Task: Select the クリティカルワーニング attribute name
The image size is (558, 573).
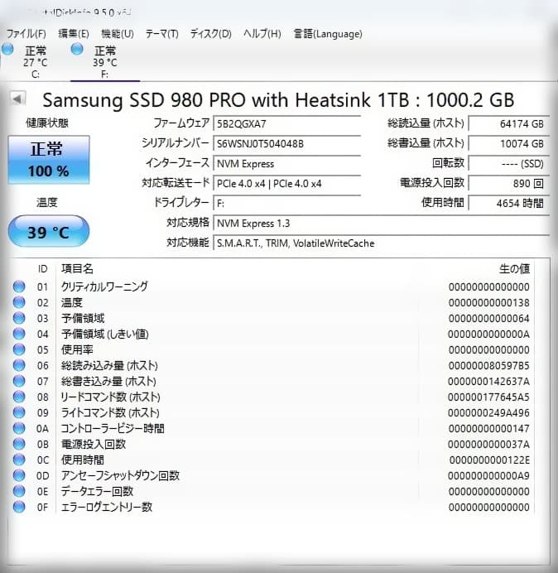Action: click(104, 286)
